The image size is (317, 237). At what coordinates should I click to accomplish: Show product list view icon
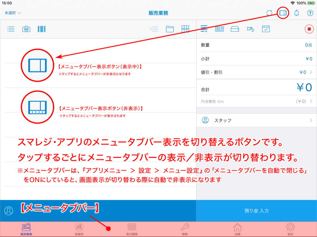pyautogui.click(x=11, y=29)
